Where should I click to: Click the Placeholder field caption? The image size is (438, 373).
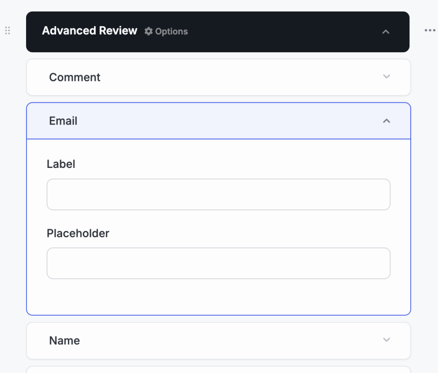pos(78,233)
